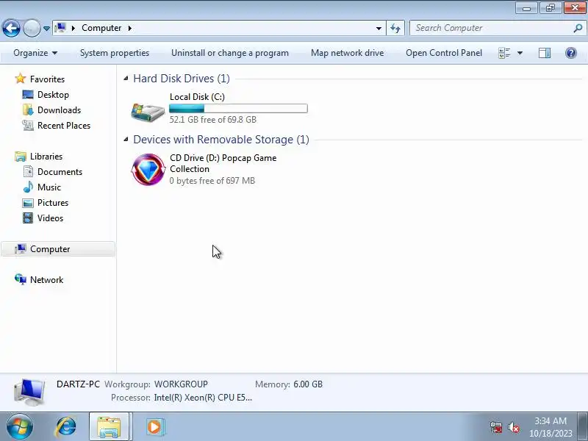The height and width of the screenshot is (441, 588).
Task: Click the Local Disk capacity usage bar
Action: [x=238, y=108]
